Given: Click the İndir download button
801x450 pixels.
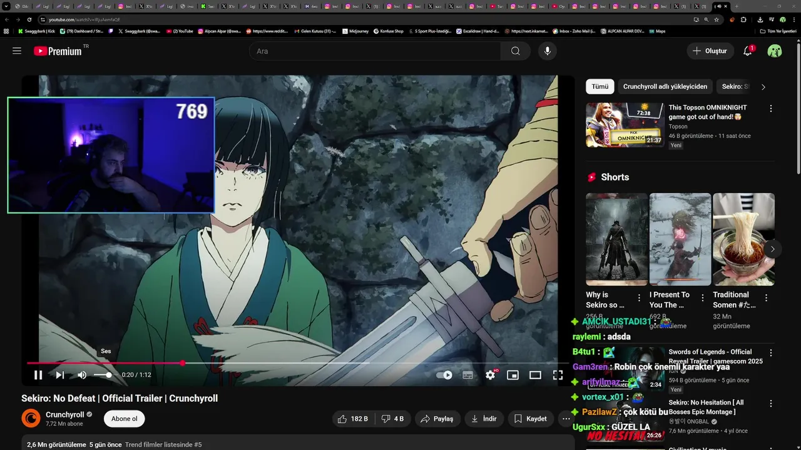Looking at the screenshot, I should 484,419.
